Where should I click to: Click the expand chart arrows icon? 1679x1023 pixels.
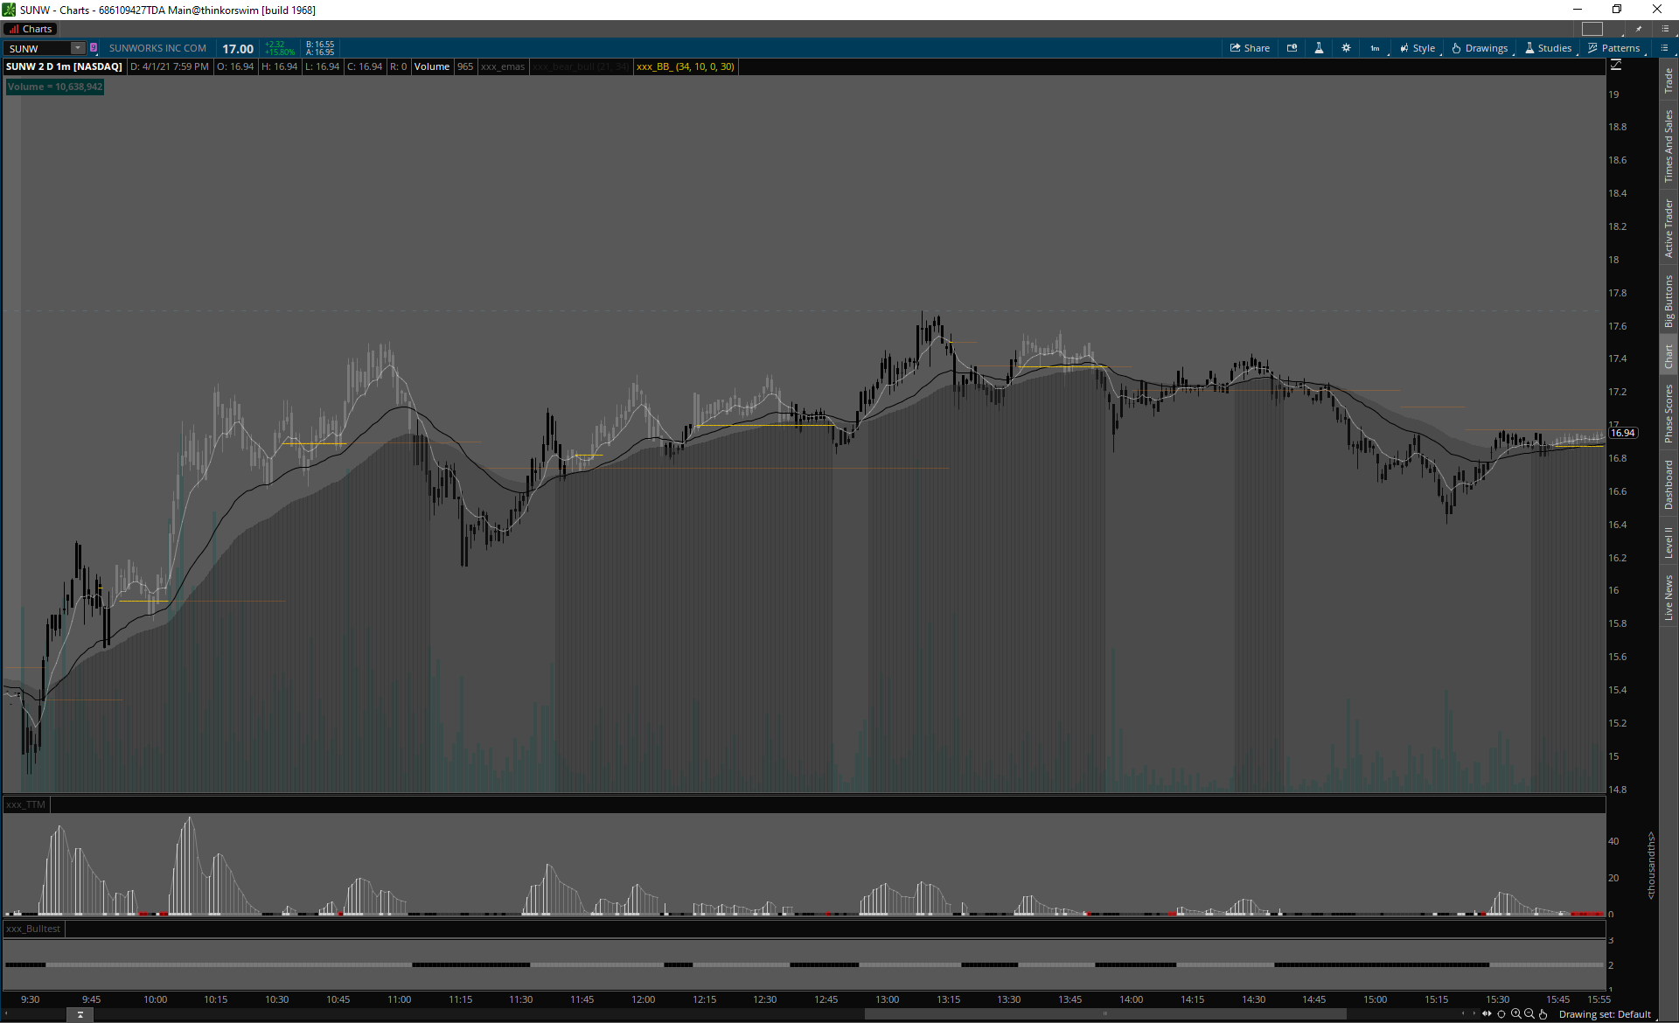click(1487, 1014)
